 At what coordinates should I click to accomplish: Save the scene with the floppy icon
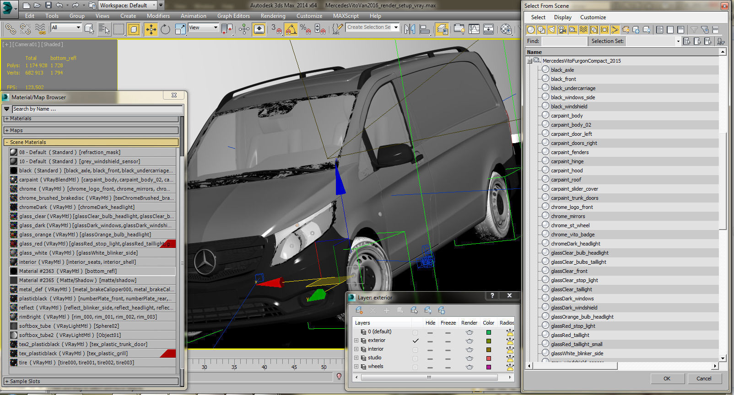49,5
